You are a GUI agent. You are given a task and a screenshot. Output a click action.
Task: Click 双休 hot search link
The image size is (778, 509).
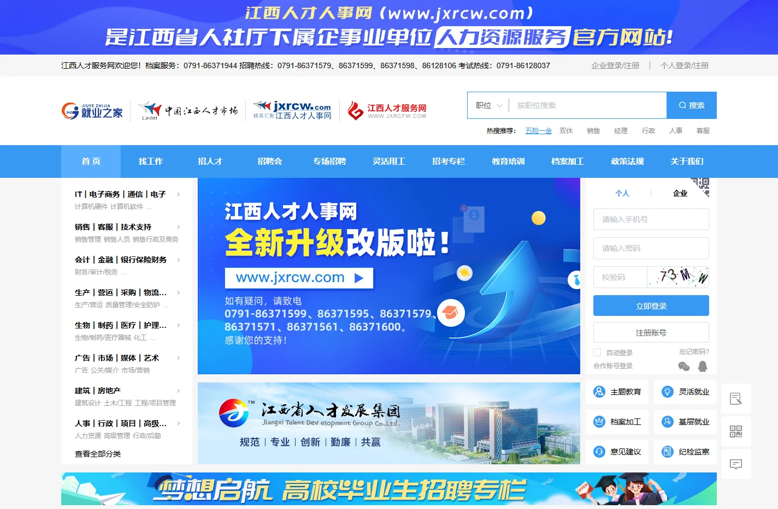(566, 131)
